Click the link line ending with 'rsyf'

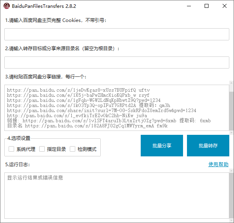pos(78,95)
